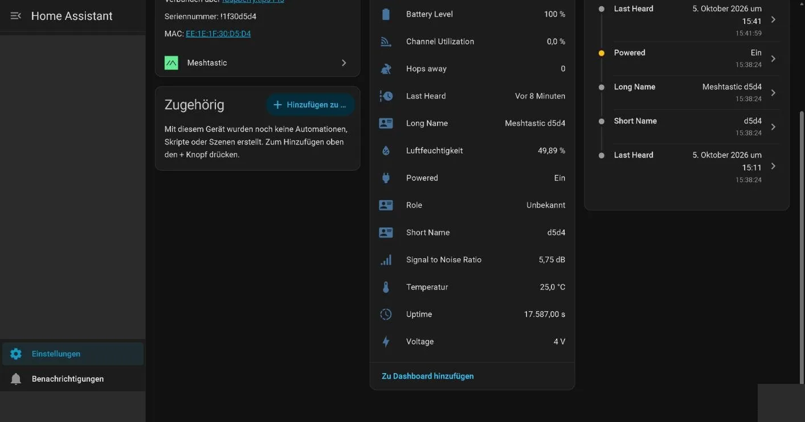
Task: Open details chevron for Short Name logbook entry
Action: coord(773,127)
